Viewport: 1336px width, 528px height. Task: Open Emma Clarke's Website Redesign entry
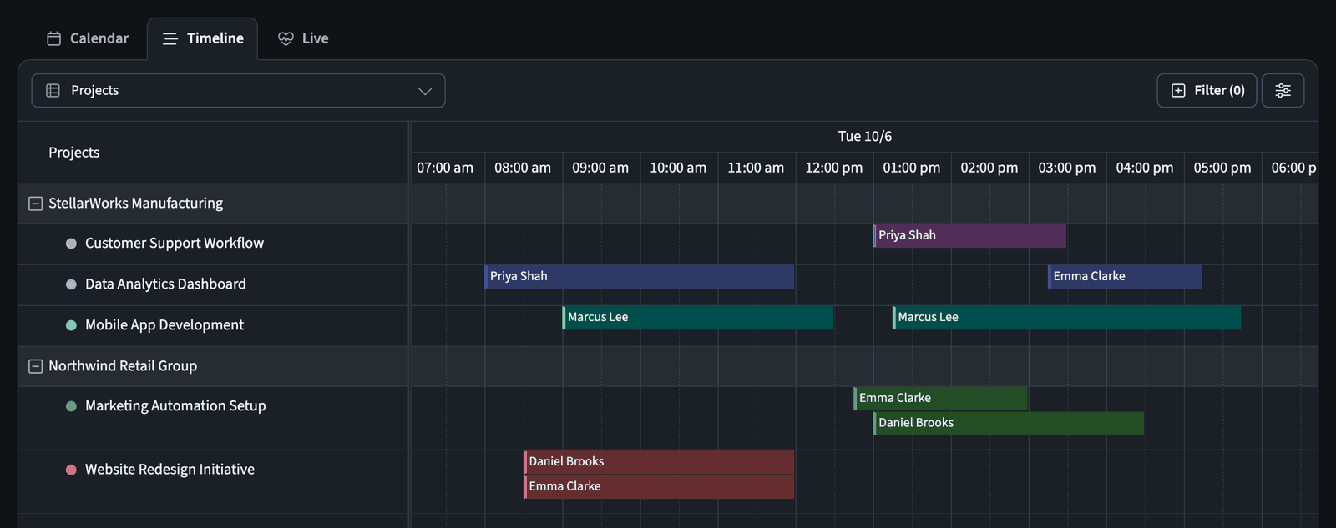pyautogui.click(x=659, y=487)
